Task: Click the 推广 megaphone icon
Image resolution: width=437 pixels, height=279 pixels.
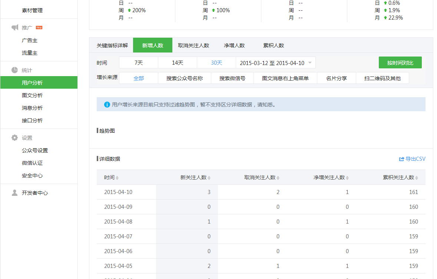Action: [x=14, y=27]
